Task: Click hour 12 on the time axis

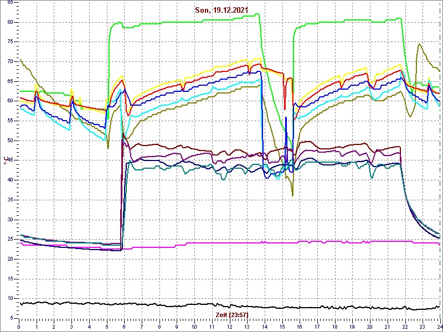Action: click(x=229, y=326)
